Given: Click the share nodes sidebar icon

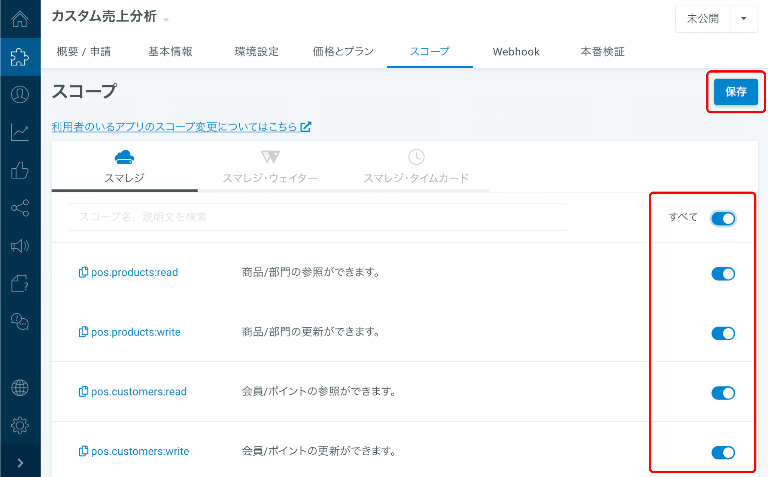Looking at the screenshot, I should click(x=20, y=208).
